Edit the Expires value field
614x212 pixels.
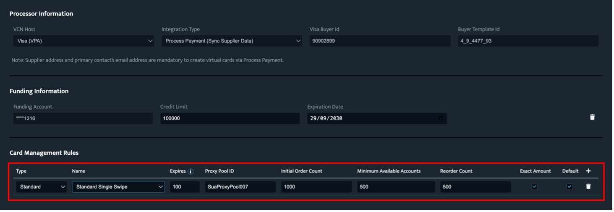(185, 187)
